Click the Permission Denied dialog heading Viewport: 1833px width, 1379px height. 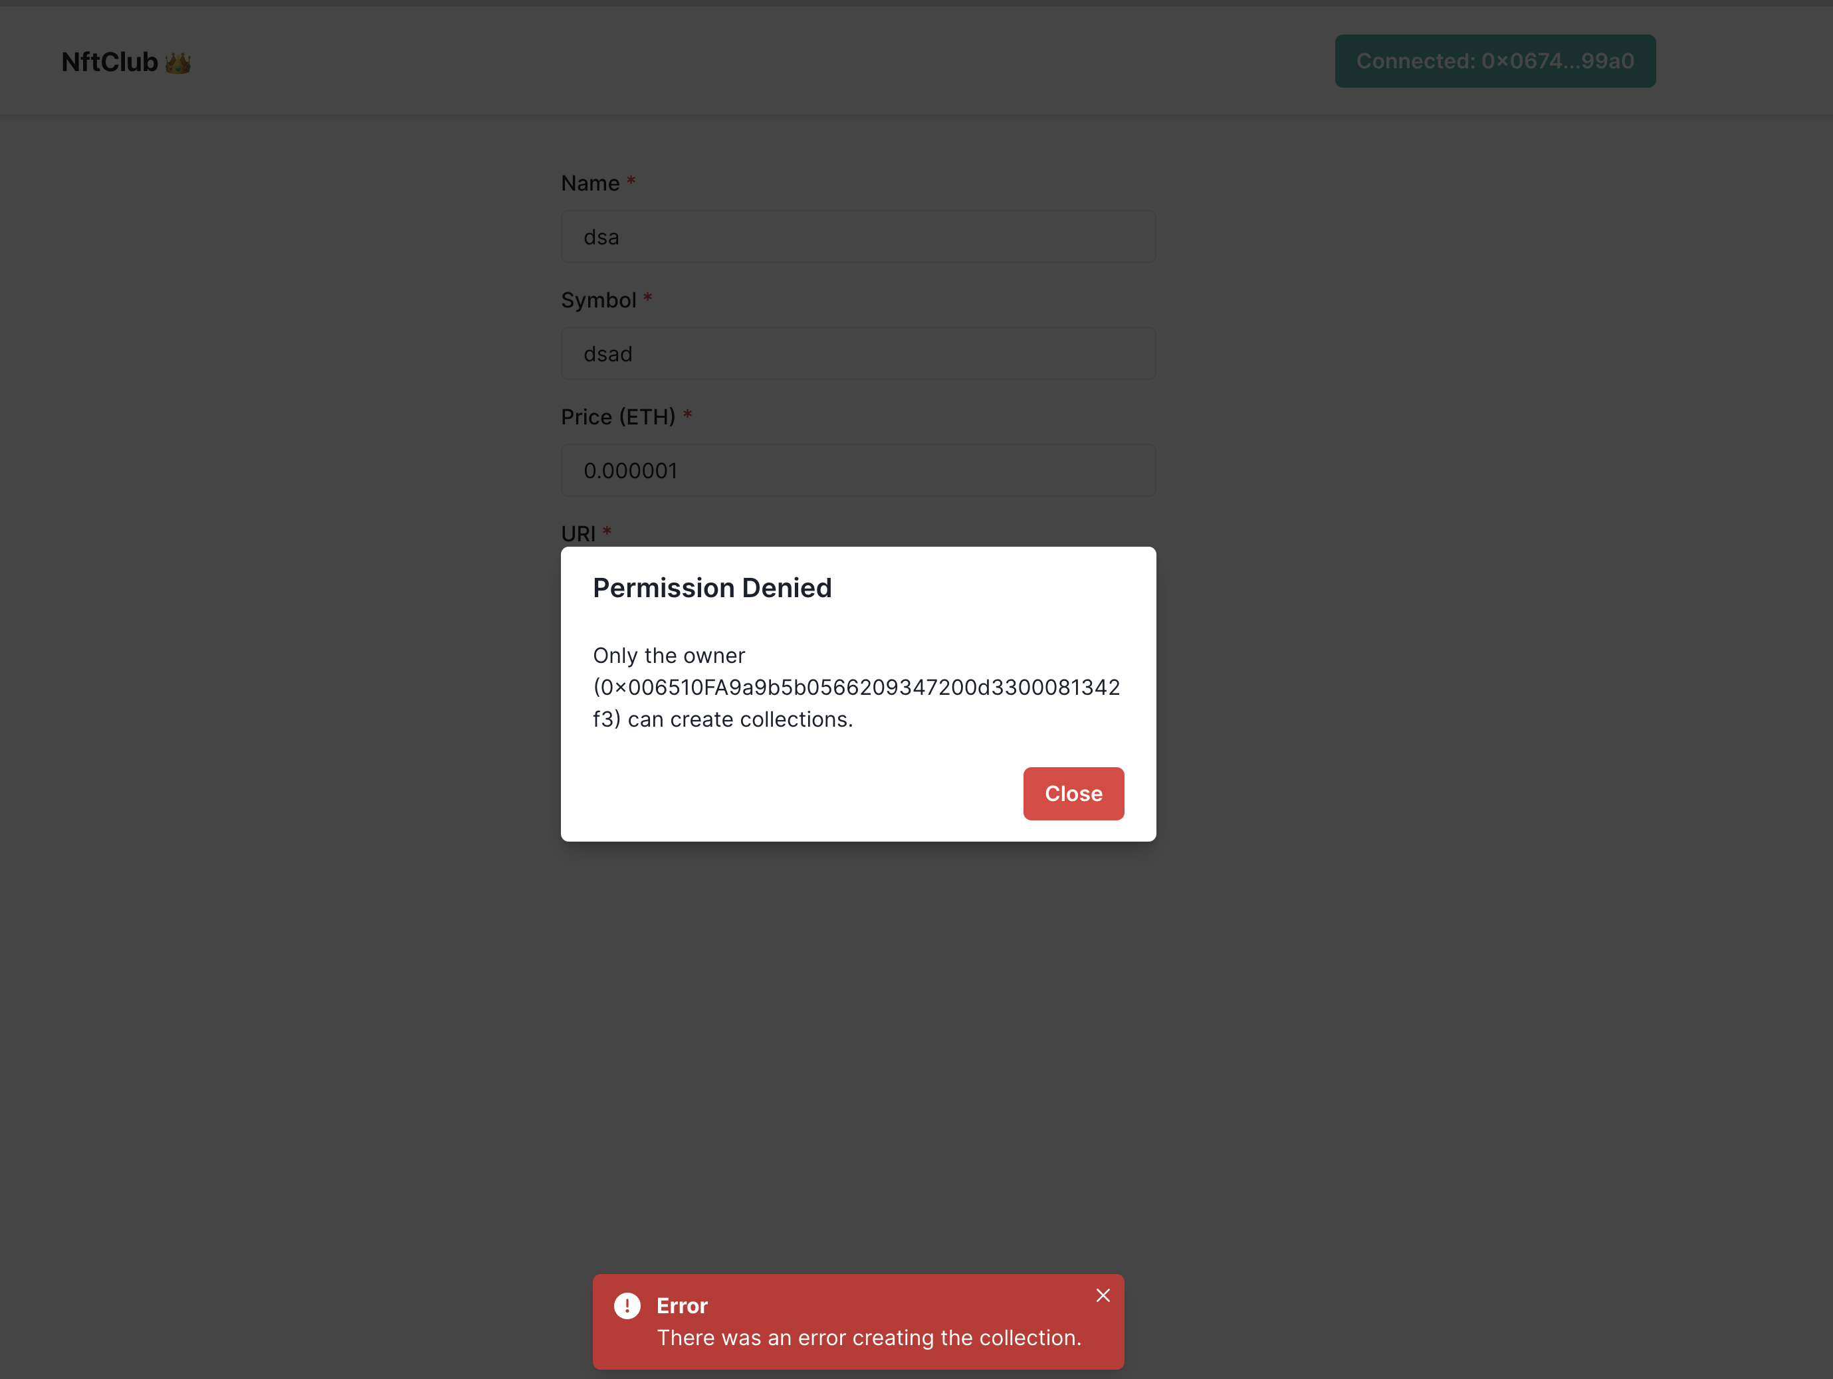tap(712, 587)
